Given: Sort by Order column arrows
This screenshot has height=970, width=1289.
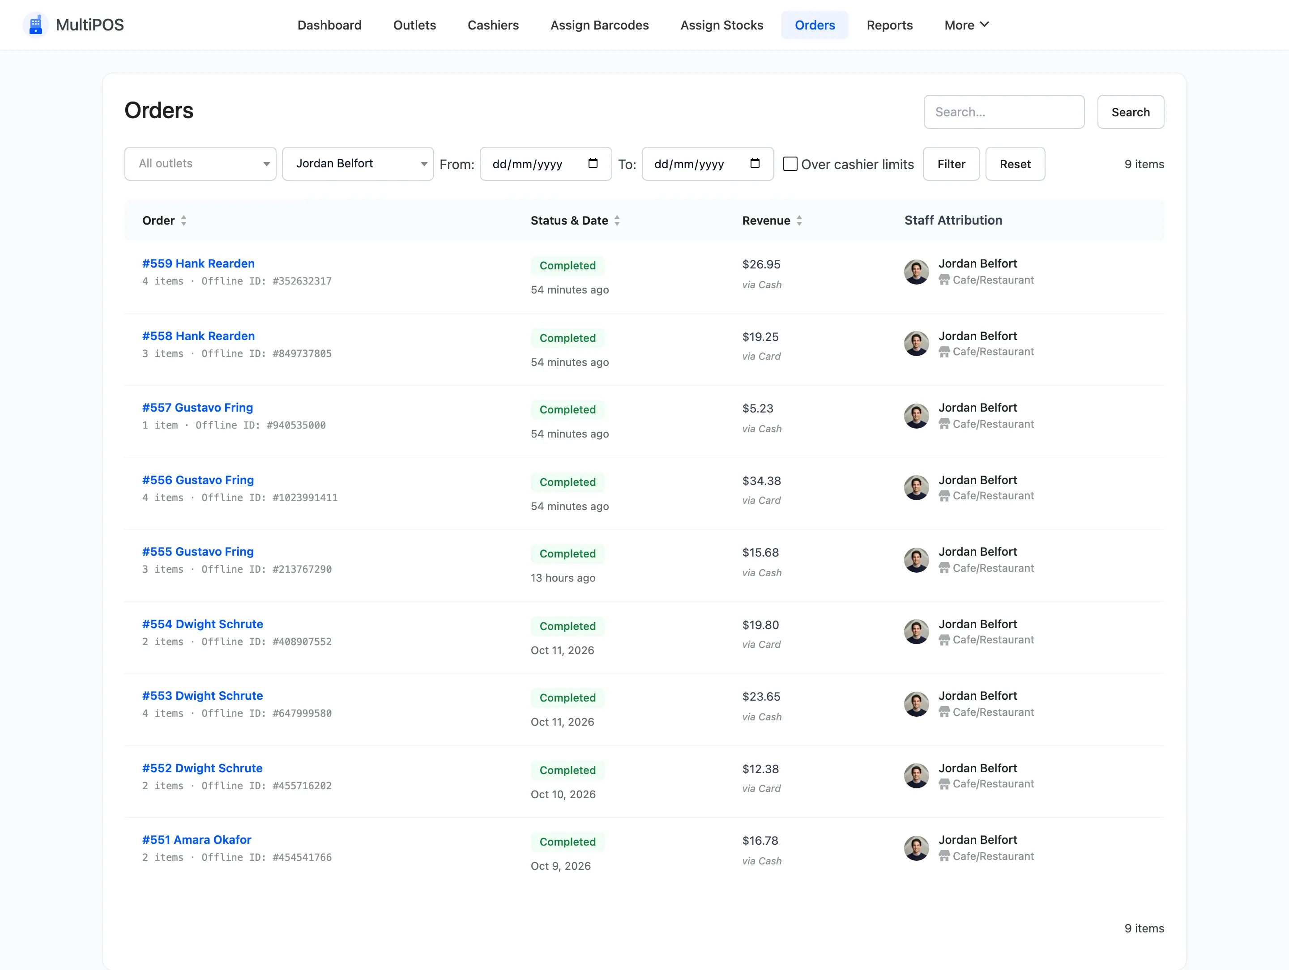Looking at the screenshot, I should pyautogui.click(x=184, y=221).
